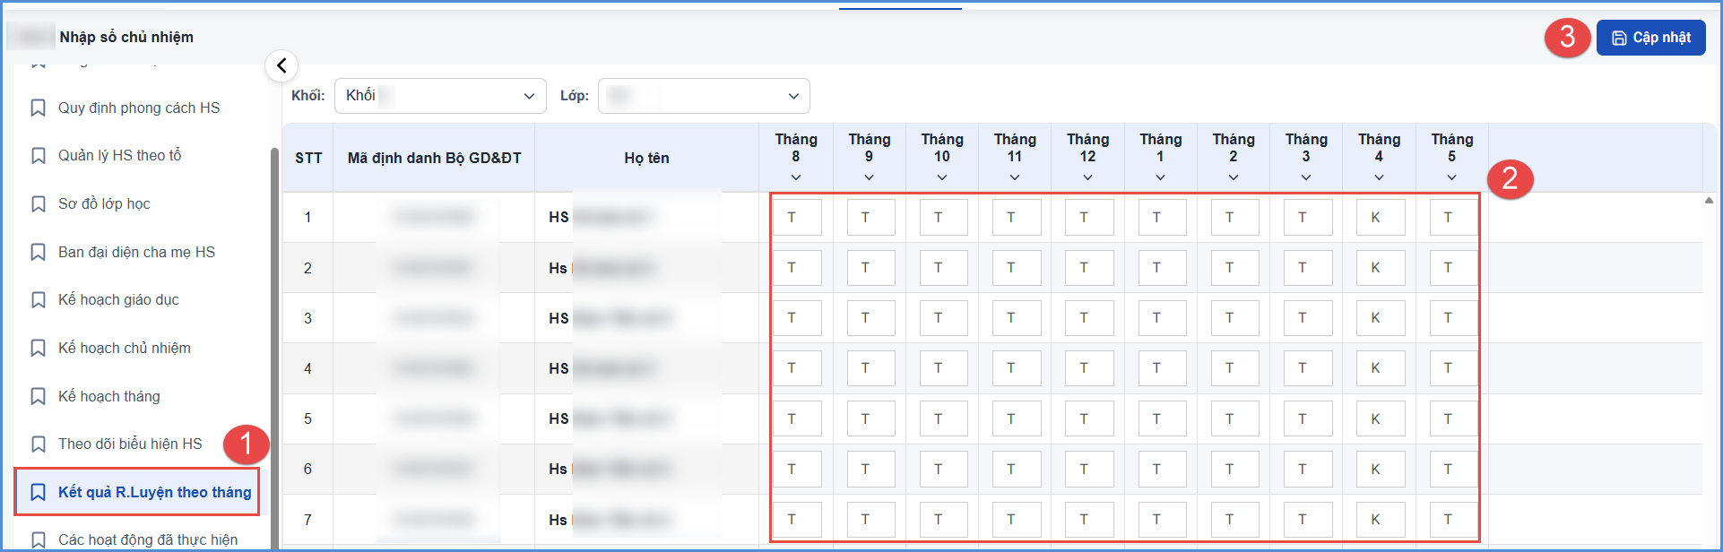
Task: Click bookmark icon beside Kế hoạch tháng
Action: [39, 397]
